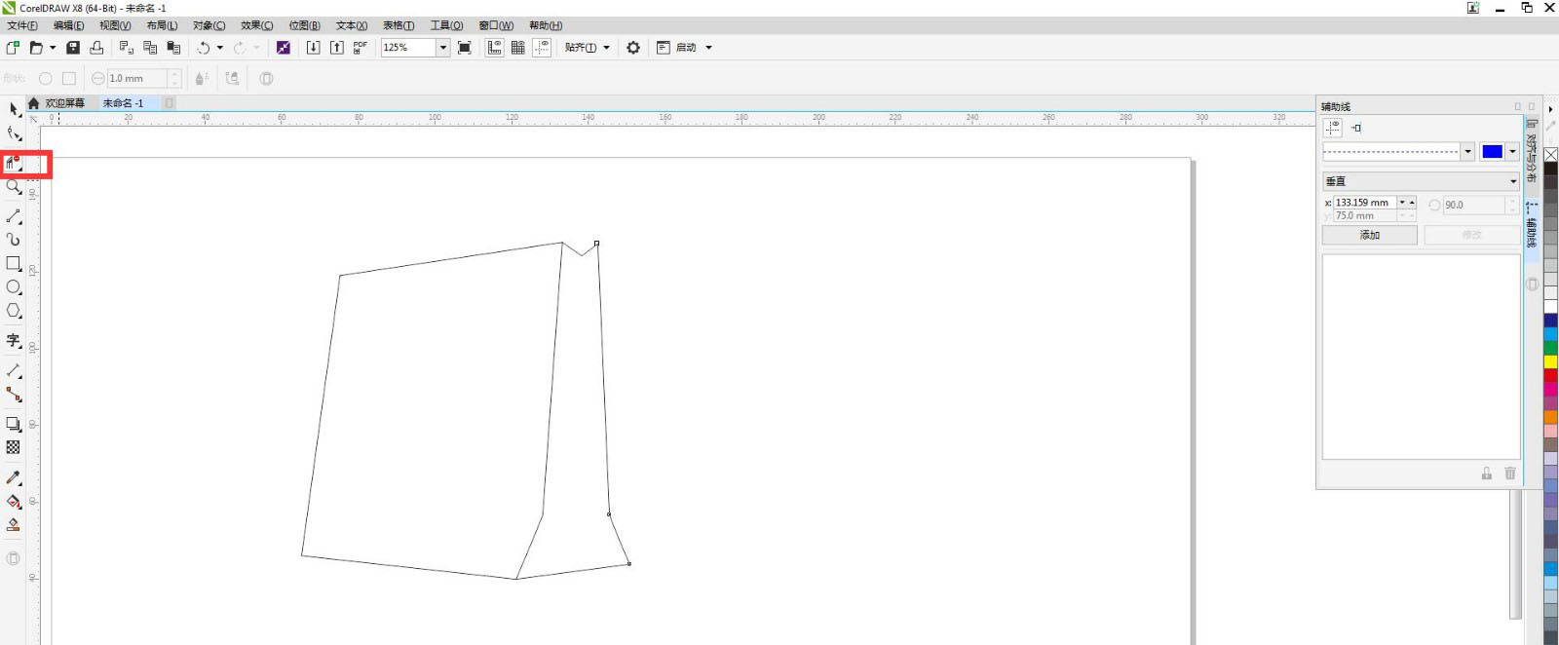Open the Options gear icon
Screen dimensions: 1559x645
click(x=633, y=48)
